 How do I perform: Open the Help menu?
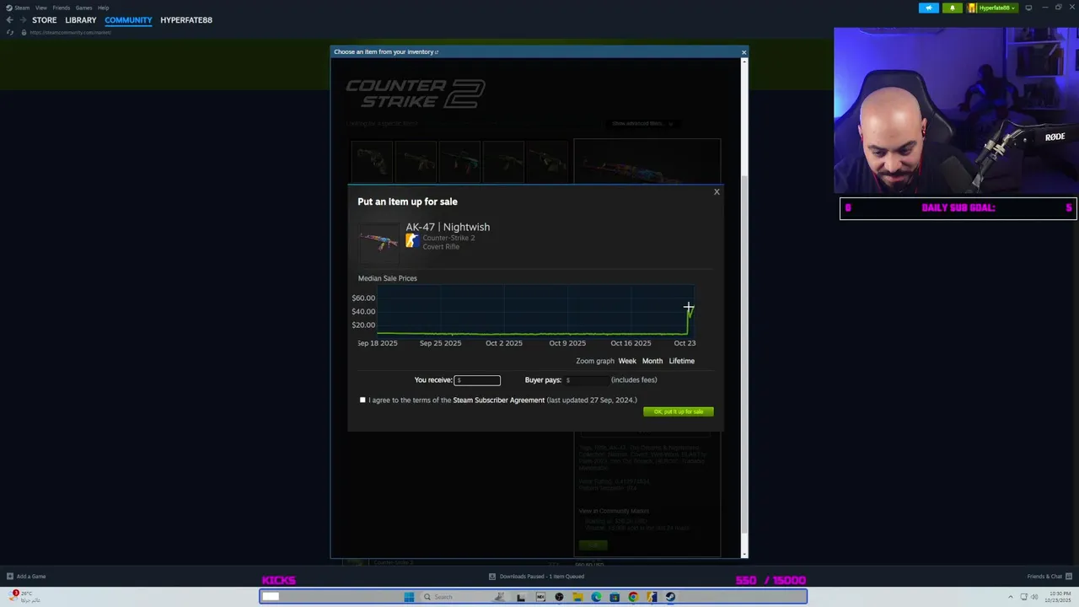(x=103, y=8)
